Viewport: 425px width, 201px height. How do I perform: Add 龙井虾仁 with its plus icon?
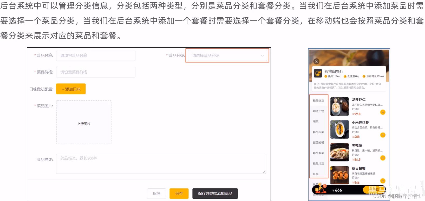pos(383,112)
